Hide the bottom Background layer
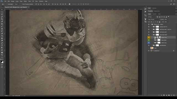The image size is (177, 99). (149, 51)
